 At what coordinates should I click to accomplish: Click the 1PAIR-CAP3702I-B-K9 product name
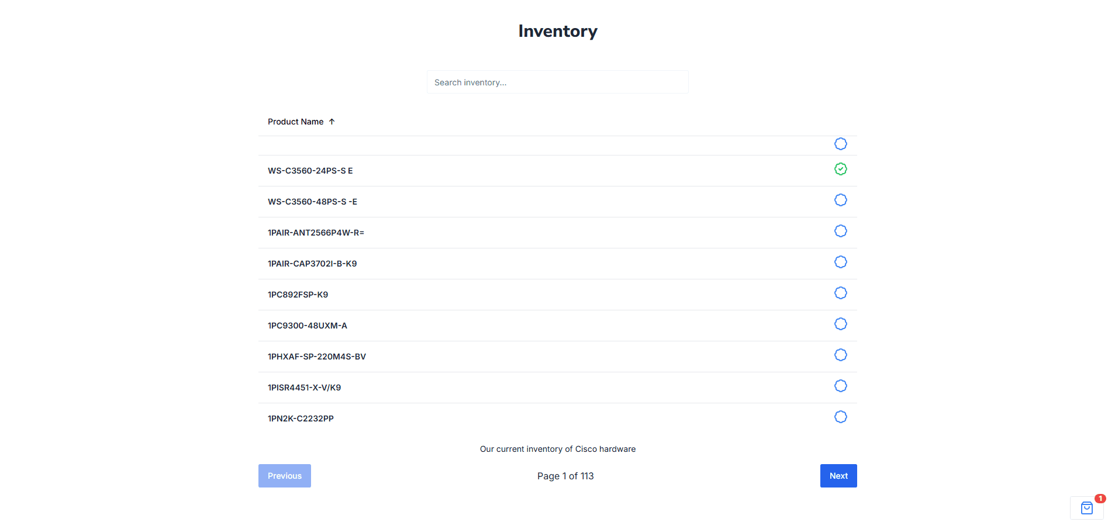312,264
